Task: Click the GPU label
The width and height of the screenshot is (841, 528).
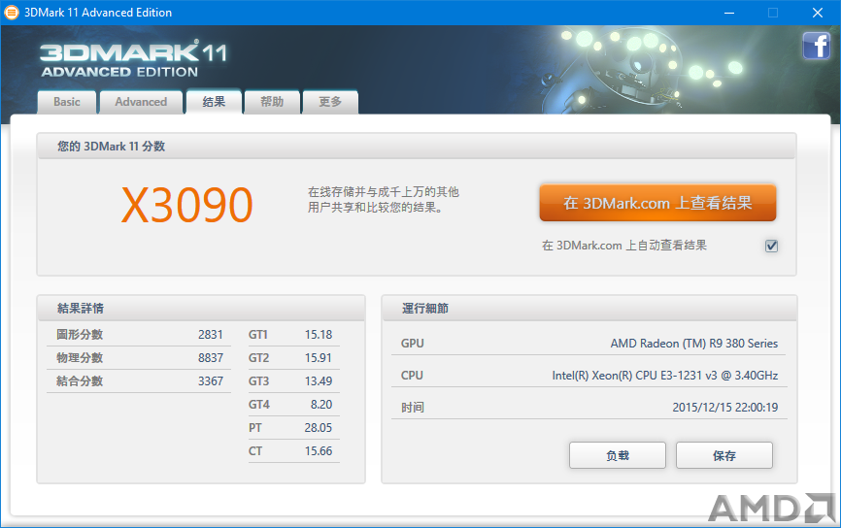Action: (413, 343)
